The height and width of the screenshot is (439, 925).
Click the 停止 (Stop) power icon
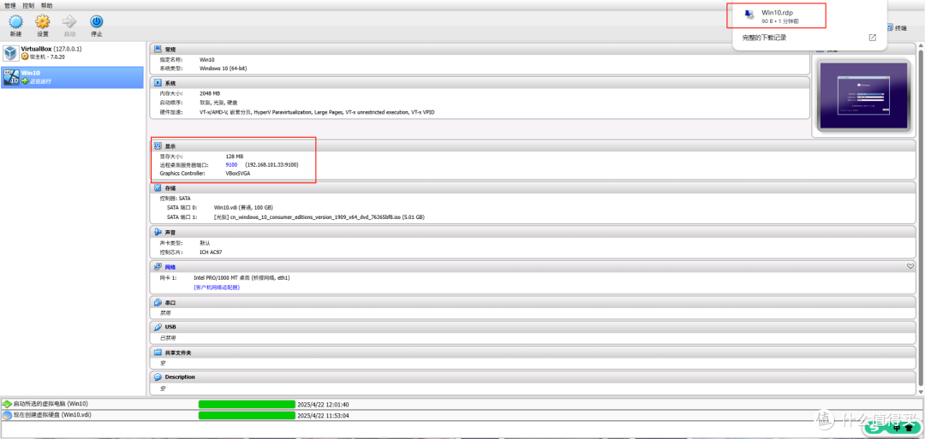[x=97, y=22]
